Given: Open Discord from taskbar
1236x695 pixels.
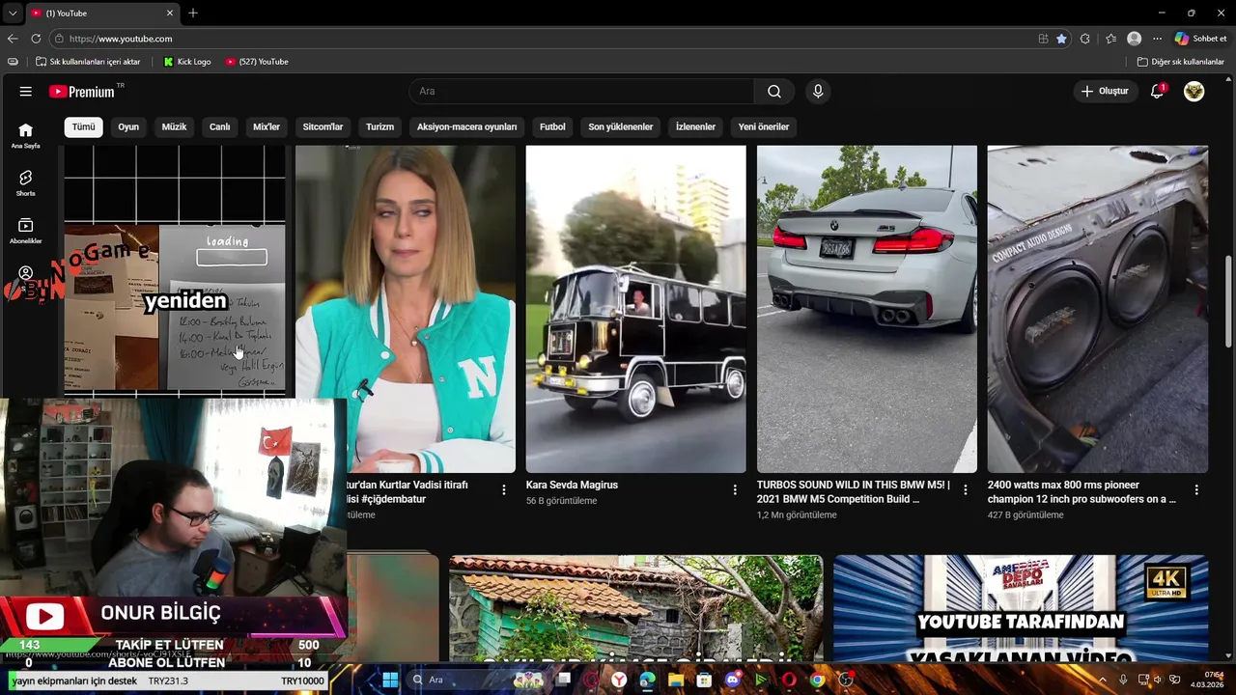Looking at the screenshot, I should pyautogui.click(x=732, y=680).
